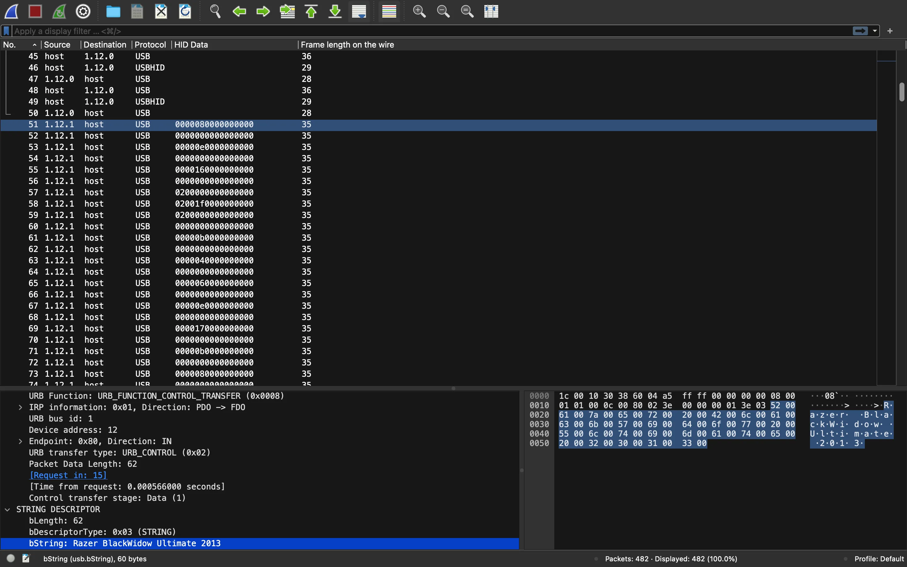Click Packets: 482 status bar text
907x567 pixels.
[x=671, y=559]
